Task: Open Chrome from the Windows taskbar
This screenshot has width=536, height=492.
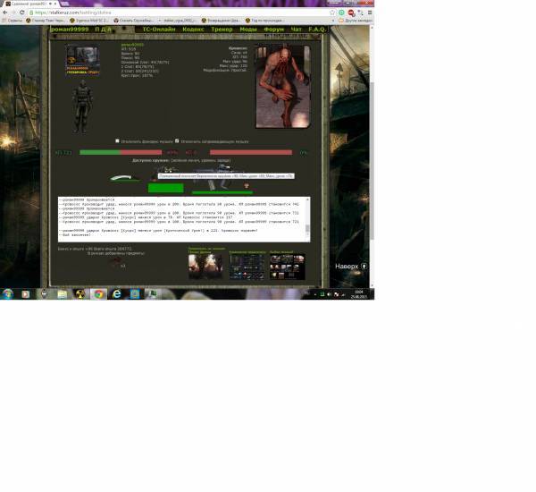Action: (98, 293)
